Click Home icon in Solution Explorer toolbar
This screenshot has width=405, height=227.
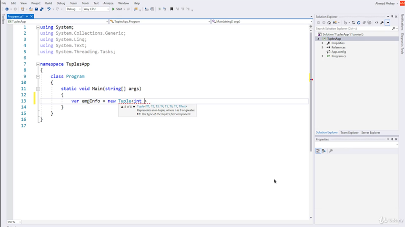(329, 23)
